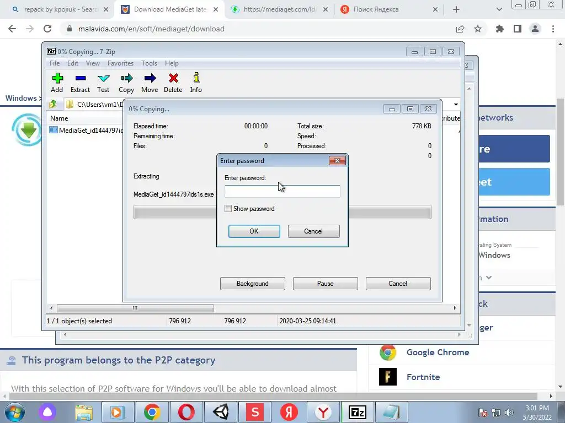Open the Windows Start orb

point(15,412)
